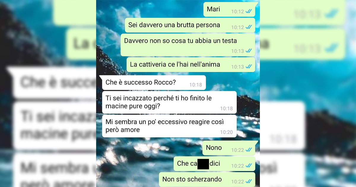Select 'Ti sei incazzato perché' message bubble
356x187 pixels.
point(169,102)
